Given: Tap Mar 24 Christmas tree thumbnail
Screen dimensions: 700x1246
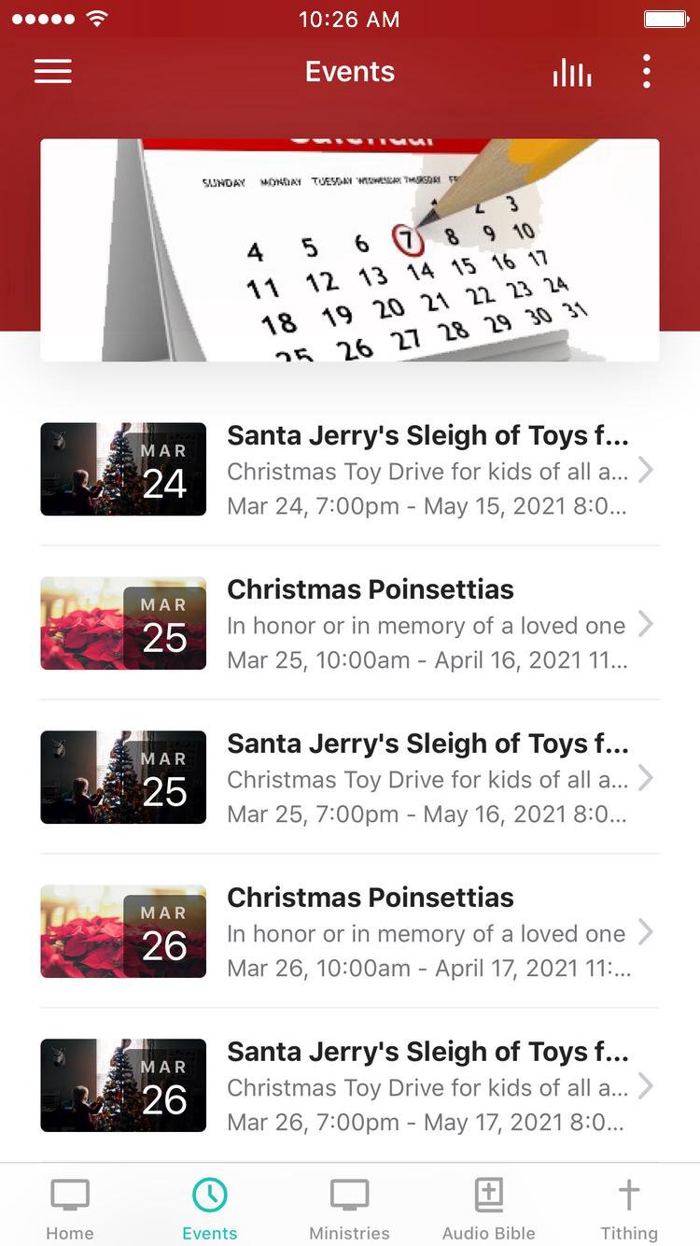Looking at the screenshot, I should tap(123, 469).
